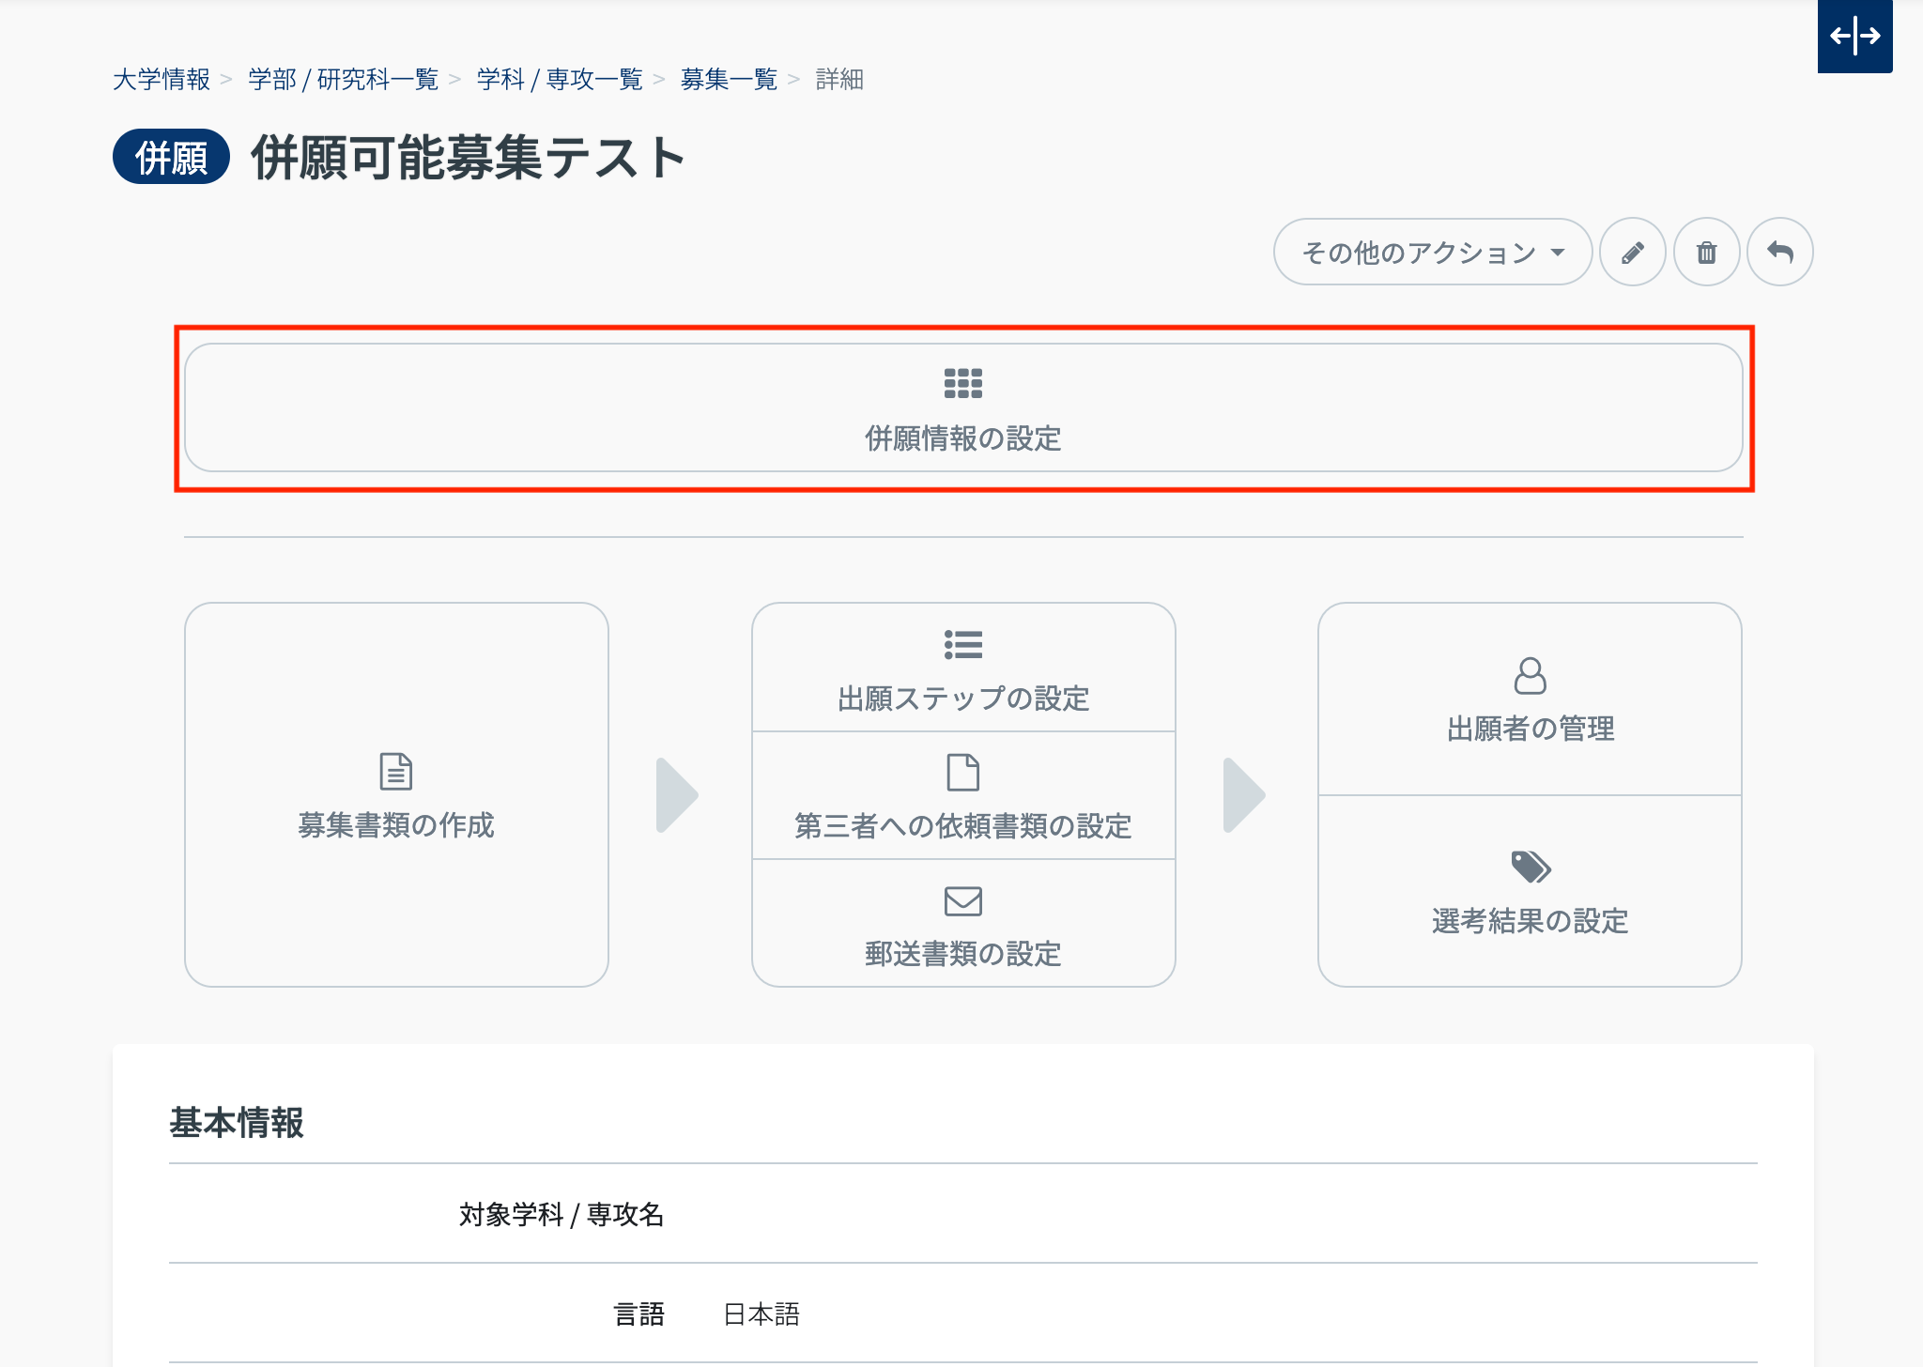Viewport: 1923px width, 1367px height.
Task: Open 郵送書類の設定 text label
Action: pos(962,954)
